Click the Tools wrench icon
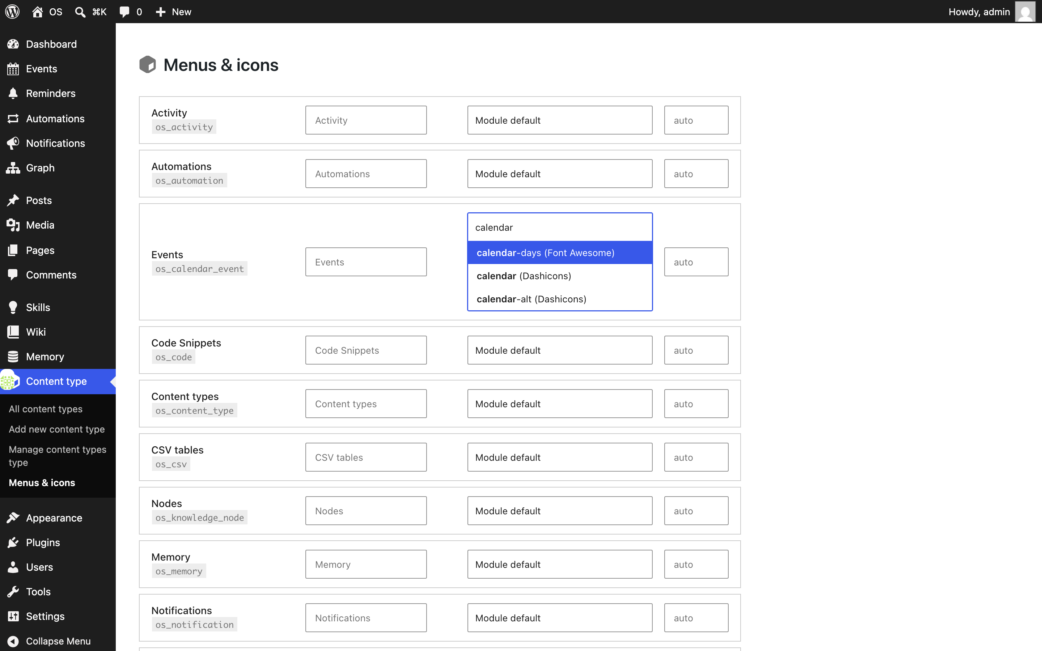The width and height of the screenshot is (1042, 651). click(13, 592)
